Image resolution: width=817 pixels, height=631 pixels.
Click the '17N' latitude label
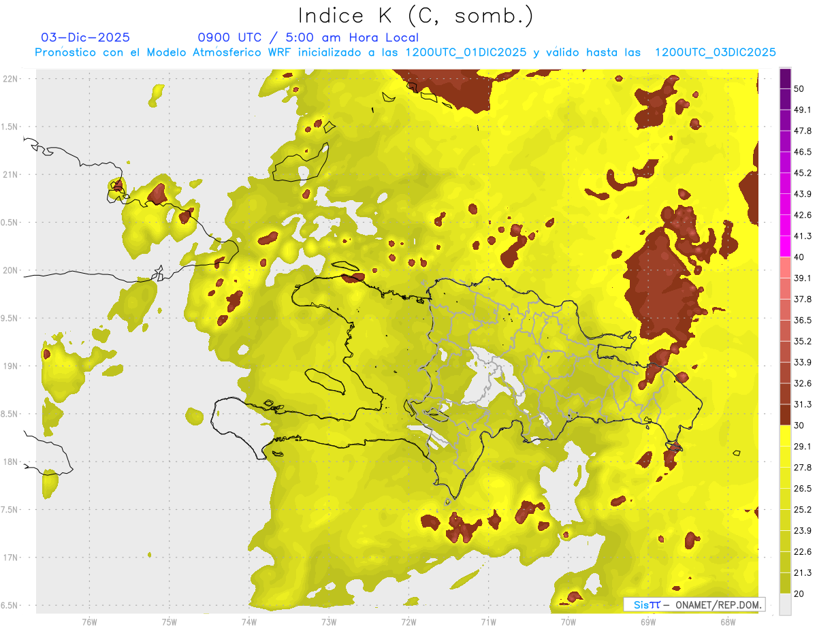(x=10, y=557)
